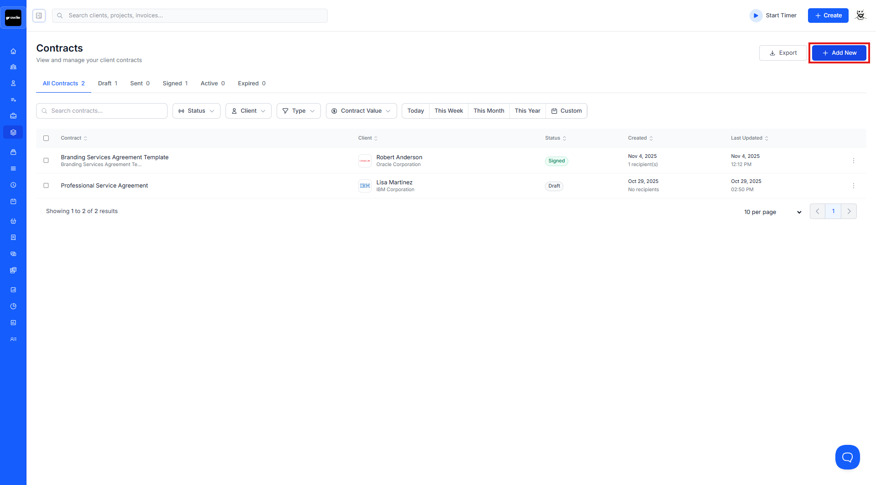The width and height of the screenshot is (876, 485).
Task: Click the Start Timer play icon
Action: (x=756, y=16)
